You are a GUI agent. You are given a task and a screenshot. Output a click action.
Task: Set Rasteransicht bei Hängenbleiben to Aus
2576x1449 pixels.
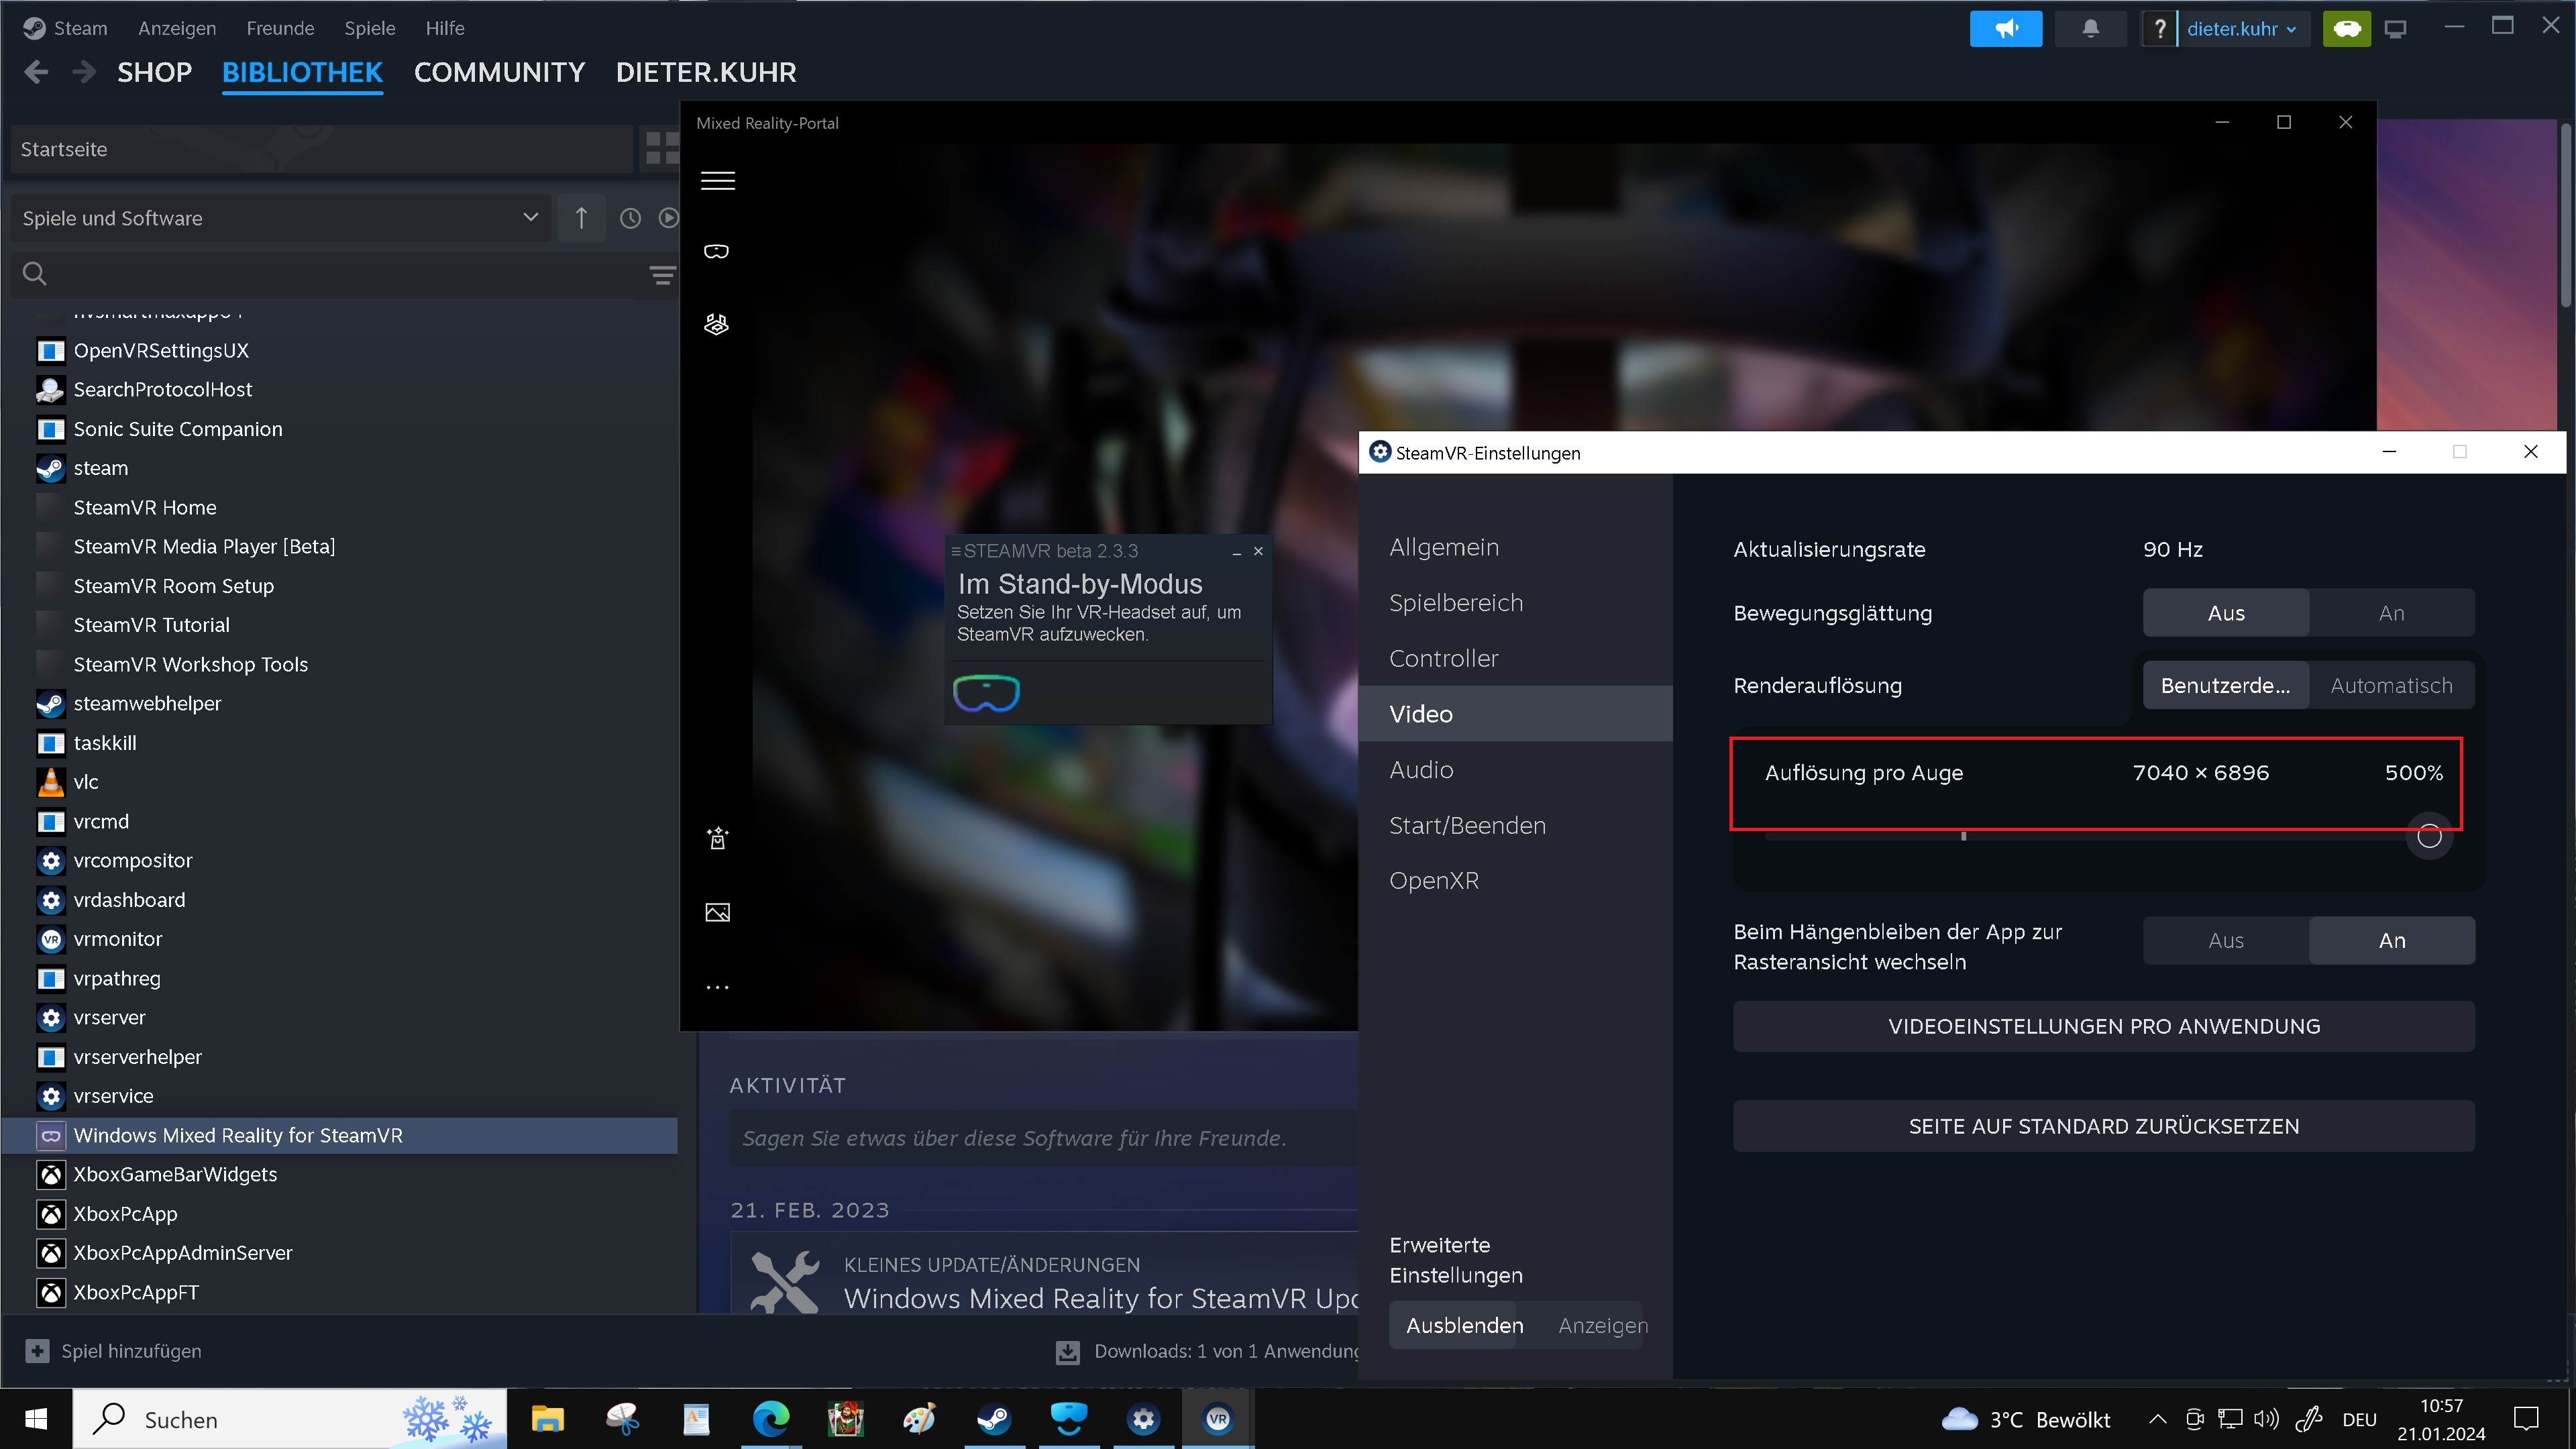pyautogui.click(x=2226, y=941)
